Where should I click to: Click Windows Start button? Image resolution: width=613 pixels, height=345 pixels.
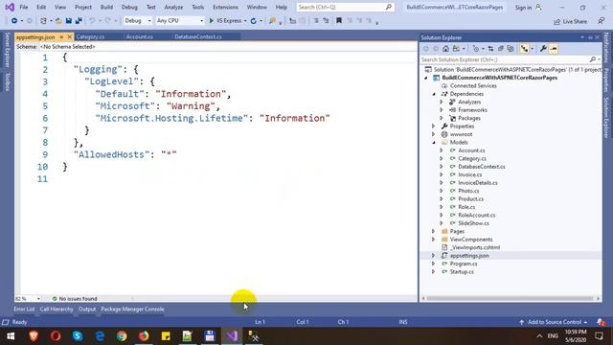click(11, 336)
